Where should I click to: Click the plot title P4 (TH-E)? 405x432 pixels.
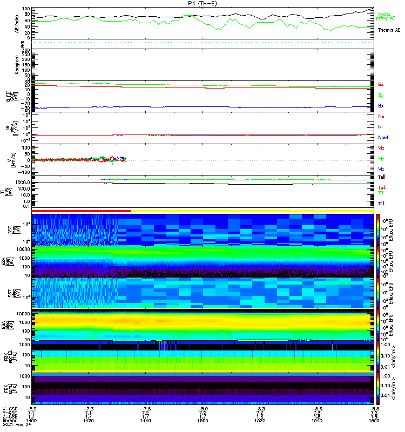click(202, 3)
